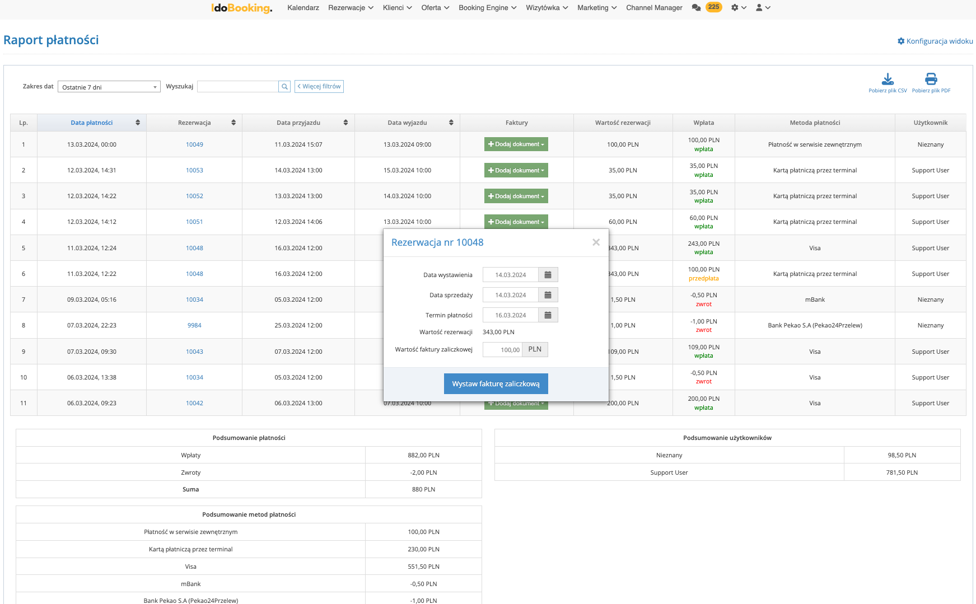
Task: Open calendar picker for Data sprzedaży
Action: [548, 295]
